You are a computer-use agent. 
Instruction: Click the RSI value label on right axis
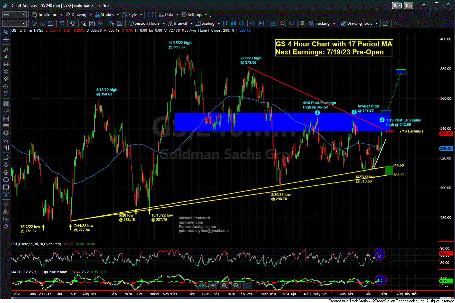coord(445,254)
